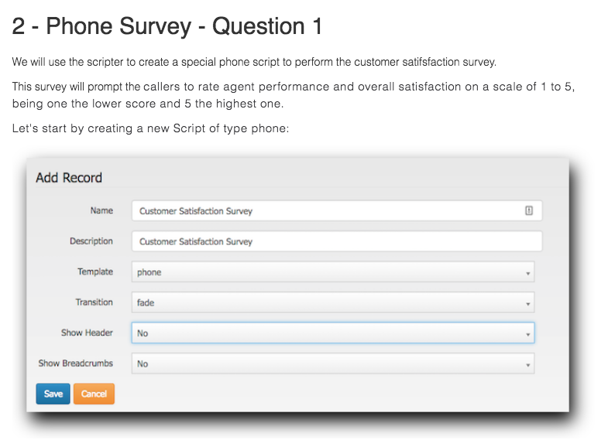This screenshot has width=608, height=440.
Task: Cancel the Add Record dialog
Action: 94,394
